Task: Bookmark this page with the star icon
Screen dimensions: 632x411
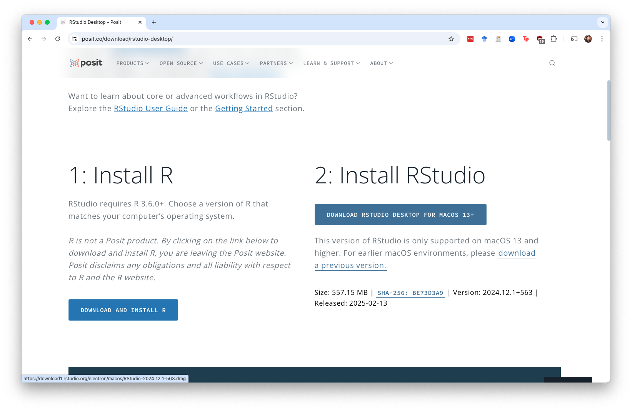Action: [x=451, y=39]
